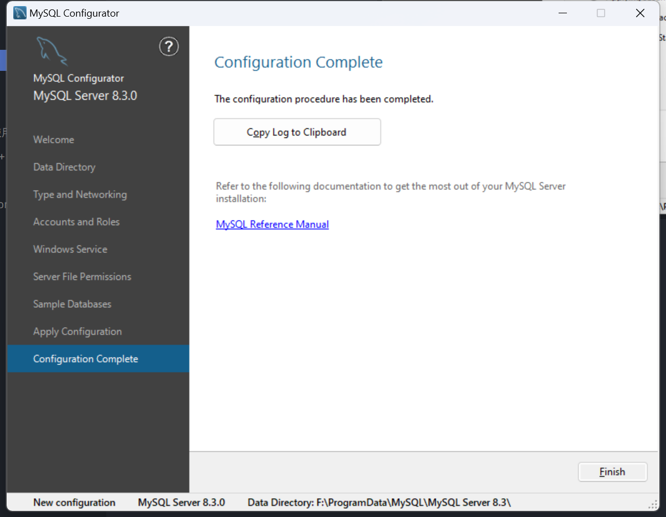Open the Type and Networking step
Screen dimensions: 666x517
click(98, 194)
